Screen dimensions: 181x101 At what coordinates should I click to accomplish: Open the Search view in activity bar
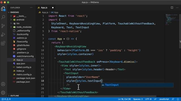point(3,17)
